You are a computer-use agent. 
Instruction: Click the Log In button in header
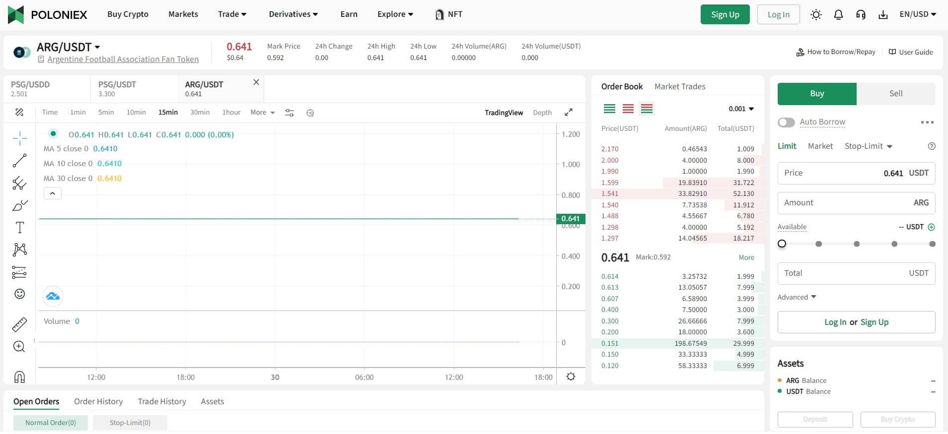(778, 14)
